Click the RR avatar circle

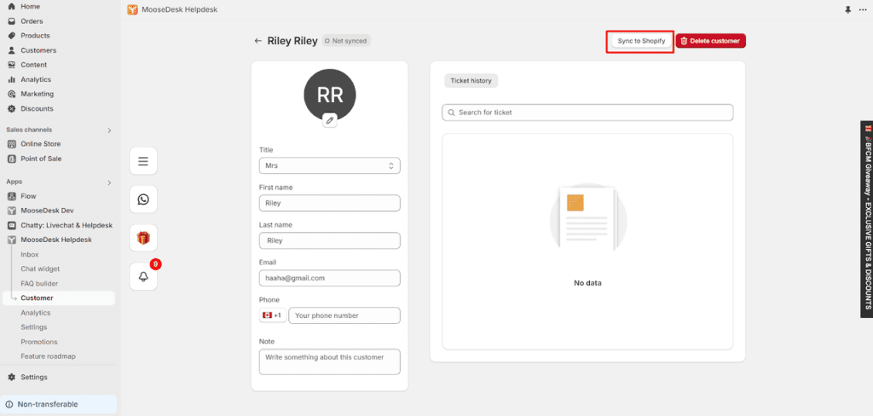click(x=330, y=95)
